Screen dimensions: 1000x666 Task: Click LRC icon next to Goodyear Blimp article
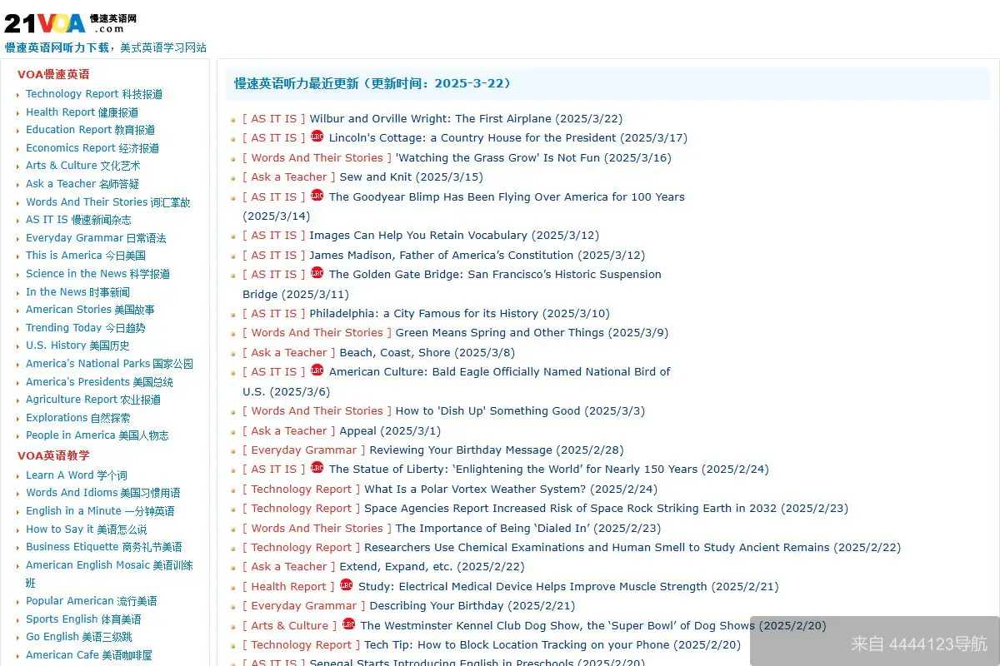pos(317,196)
